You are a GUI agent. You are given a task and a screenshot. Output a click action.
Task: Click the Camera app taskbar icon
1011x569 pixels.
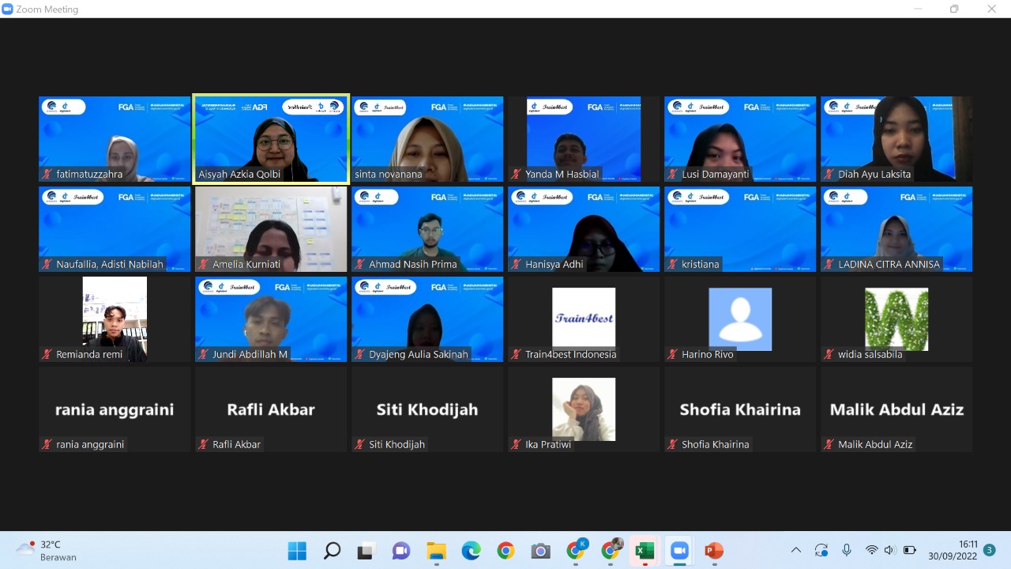point(540,551)
